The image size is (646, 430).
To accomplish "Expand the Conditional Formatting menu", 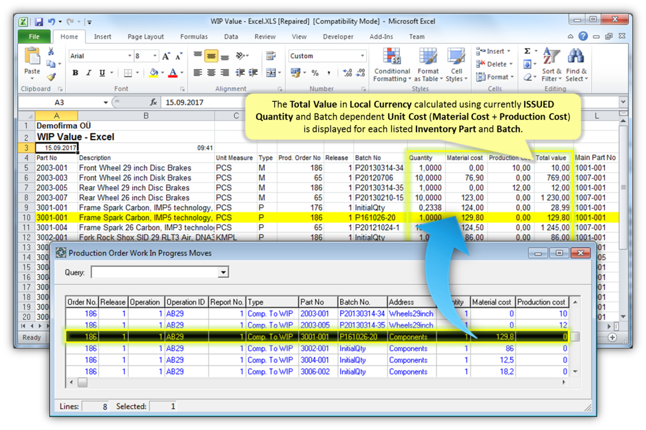I will pos(392,64).
